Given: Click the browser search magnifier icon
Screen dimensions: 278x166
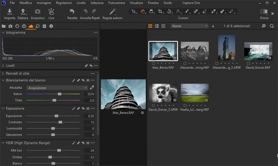Looking at the screenshot, I should 272,26.
